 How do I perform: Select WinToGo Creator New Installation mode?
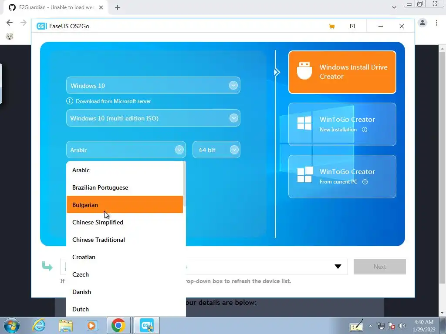tap(342, 124)
